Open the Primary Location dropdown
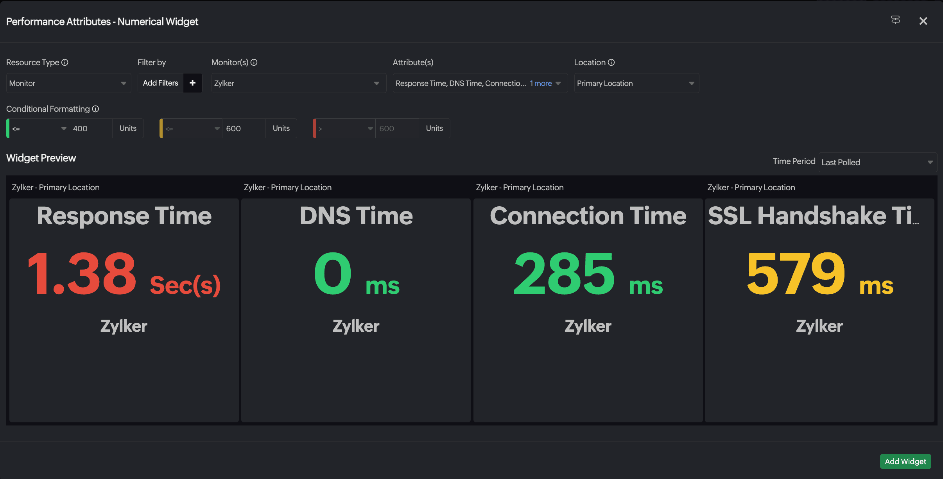The image size is (943, 479). tap(636, 83)
